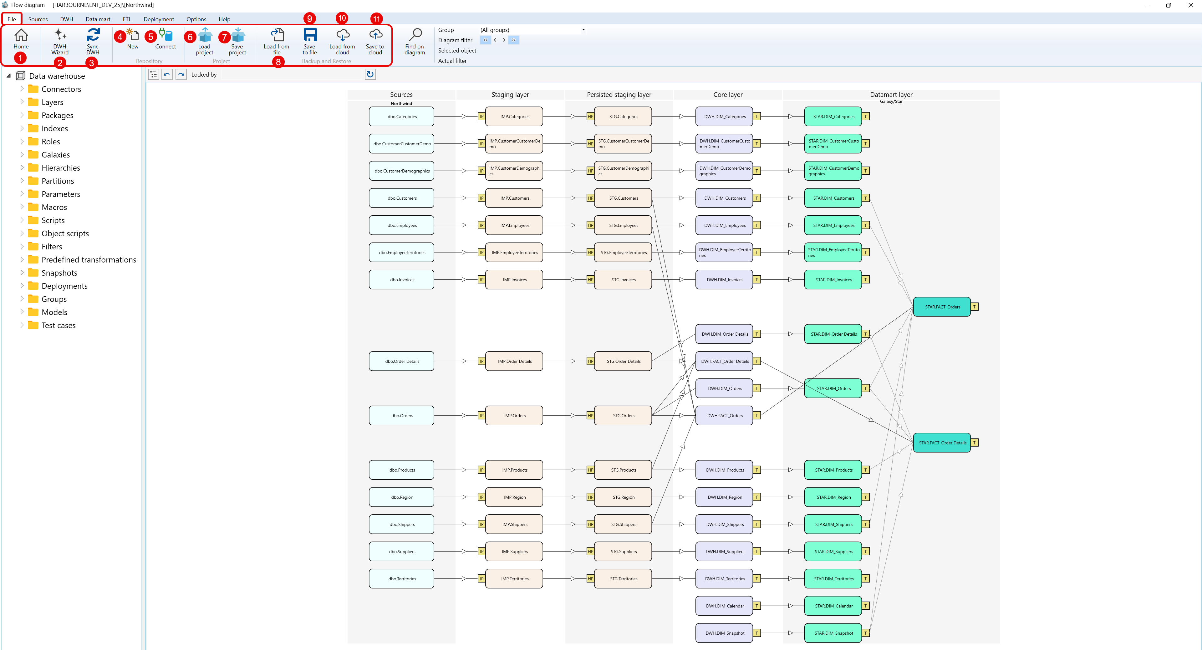Open the Options tab
The height and width of the screenshot is (650, 1202).
tap(196, 19)
